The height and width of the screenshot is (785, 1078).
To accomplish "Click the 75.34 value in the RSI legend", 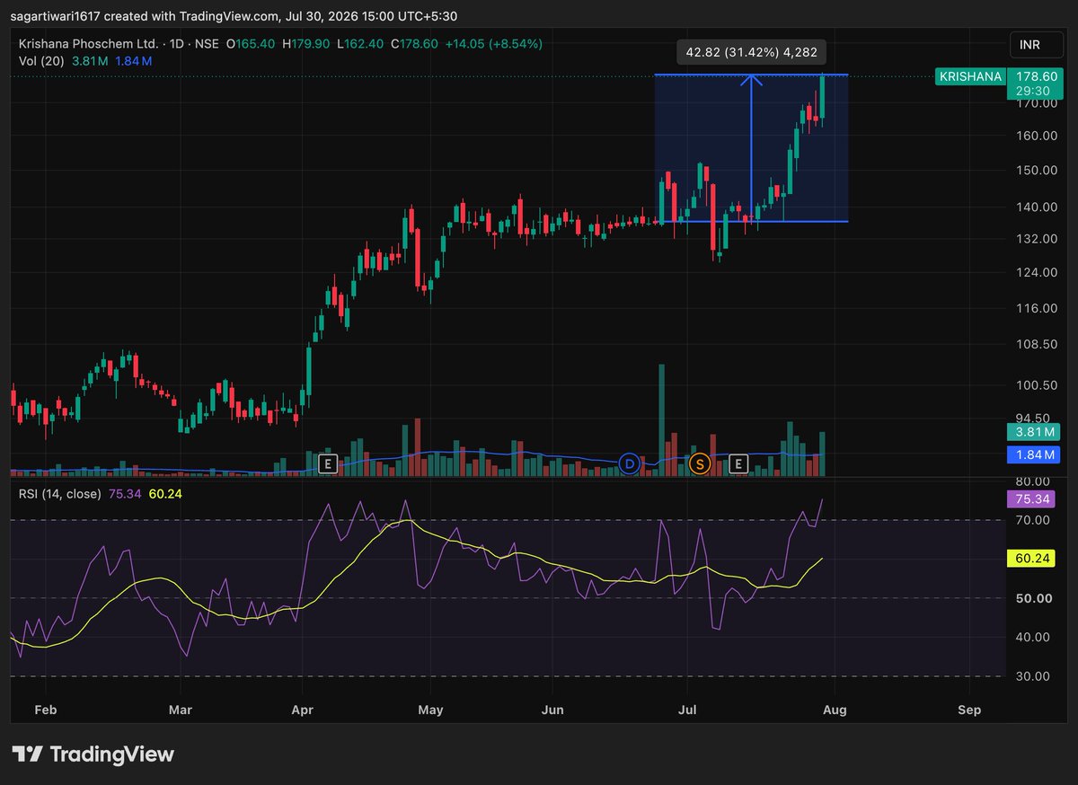I will pyautogui.click(x=125, y=493).
